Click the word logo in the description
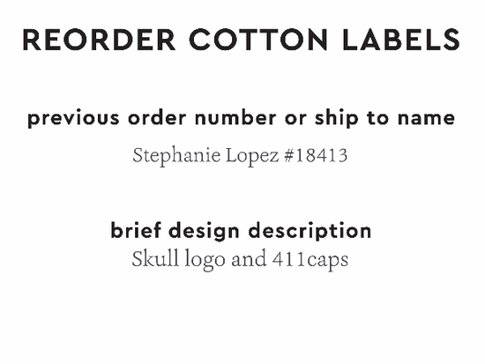 205,260
